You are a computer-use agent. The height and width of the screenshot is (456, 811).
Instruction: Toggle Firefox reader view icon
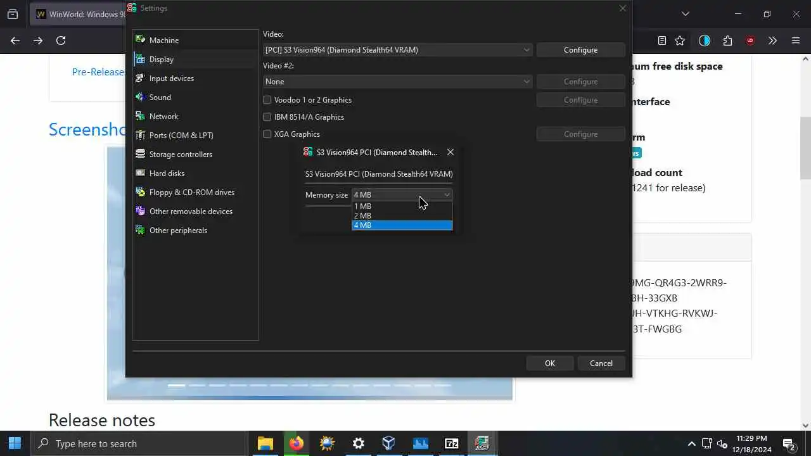pos(662,41)
